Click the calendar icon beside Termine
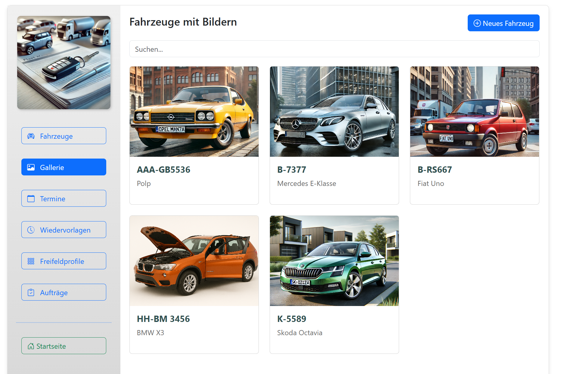This screenshot has width=561, height=374. 31,199
